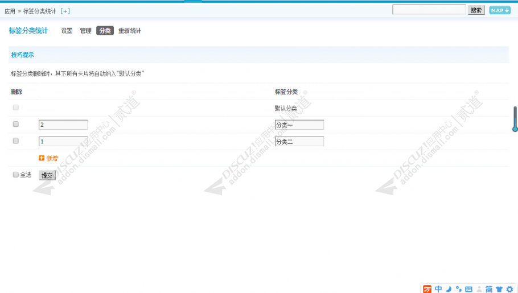Open the soft keyboard icon
Viewport: 518px width, 293px height.
(x=468, y=289)
